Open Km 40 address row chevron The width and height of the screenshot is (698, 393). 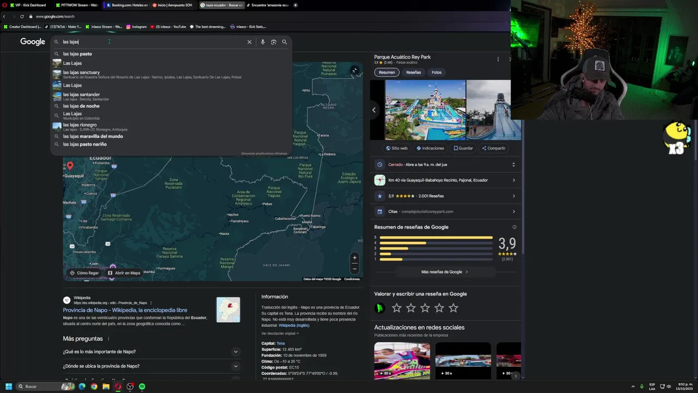click(x=514, y=180)
